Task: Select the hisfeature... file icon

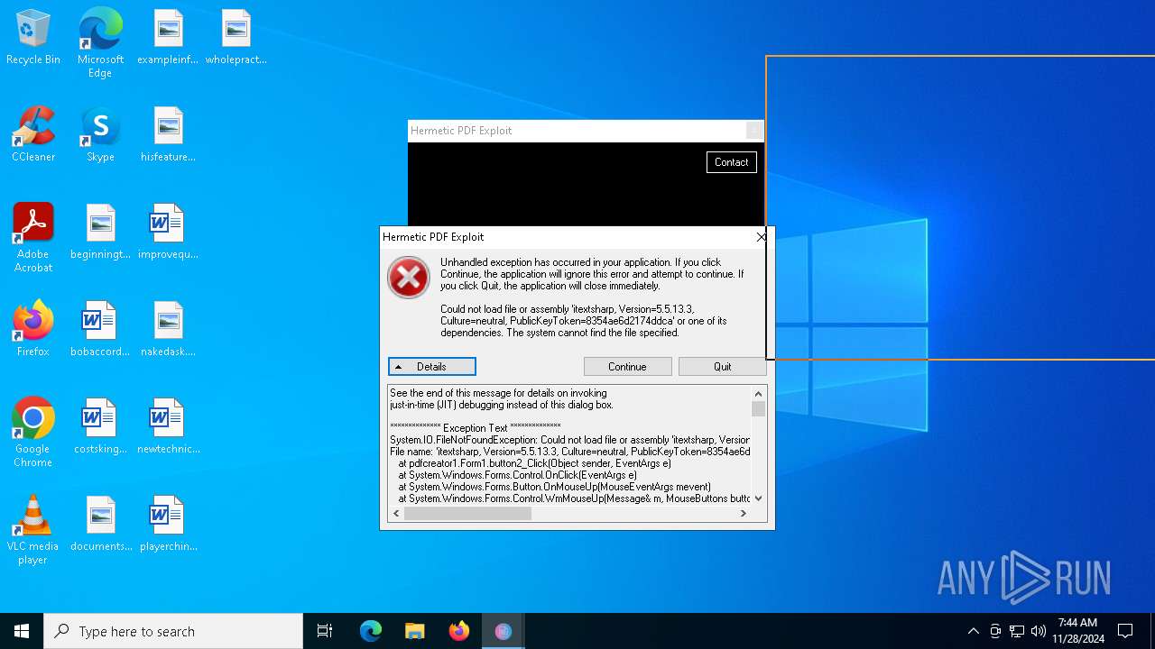Action: click(168, 135)
